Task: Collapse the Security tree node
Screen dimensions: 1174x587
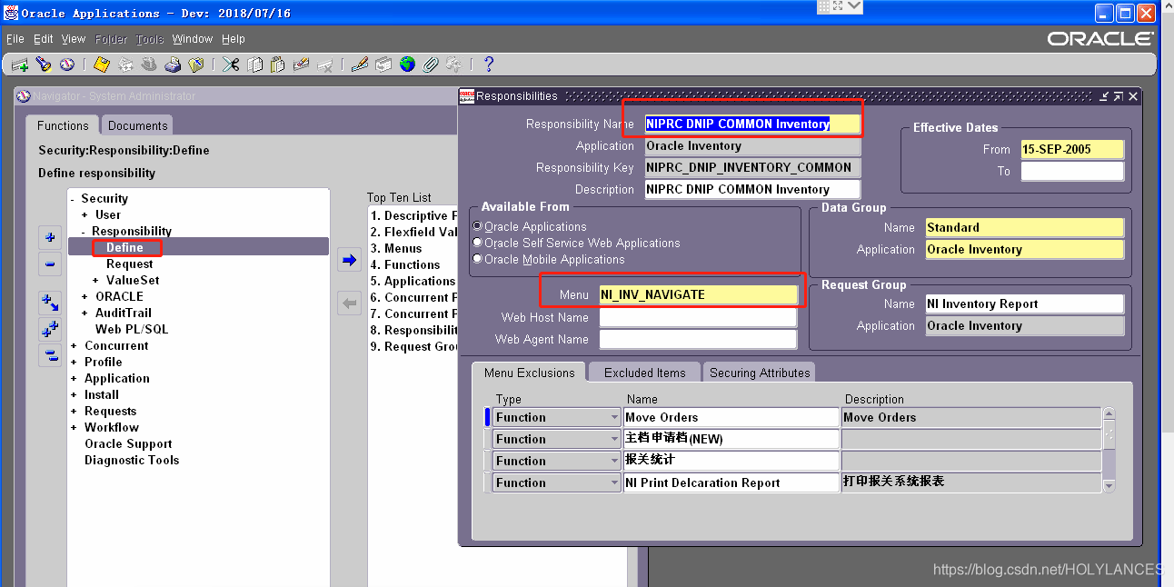Action: [x=73, y=199]
